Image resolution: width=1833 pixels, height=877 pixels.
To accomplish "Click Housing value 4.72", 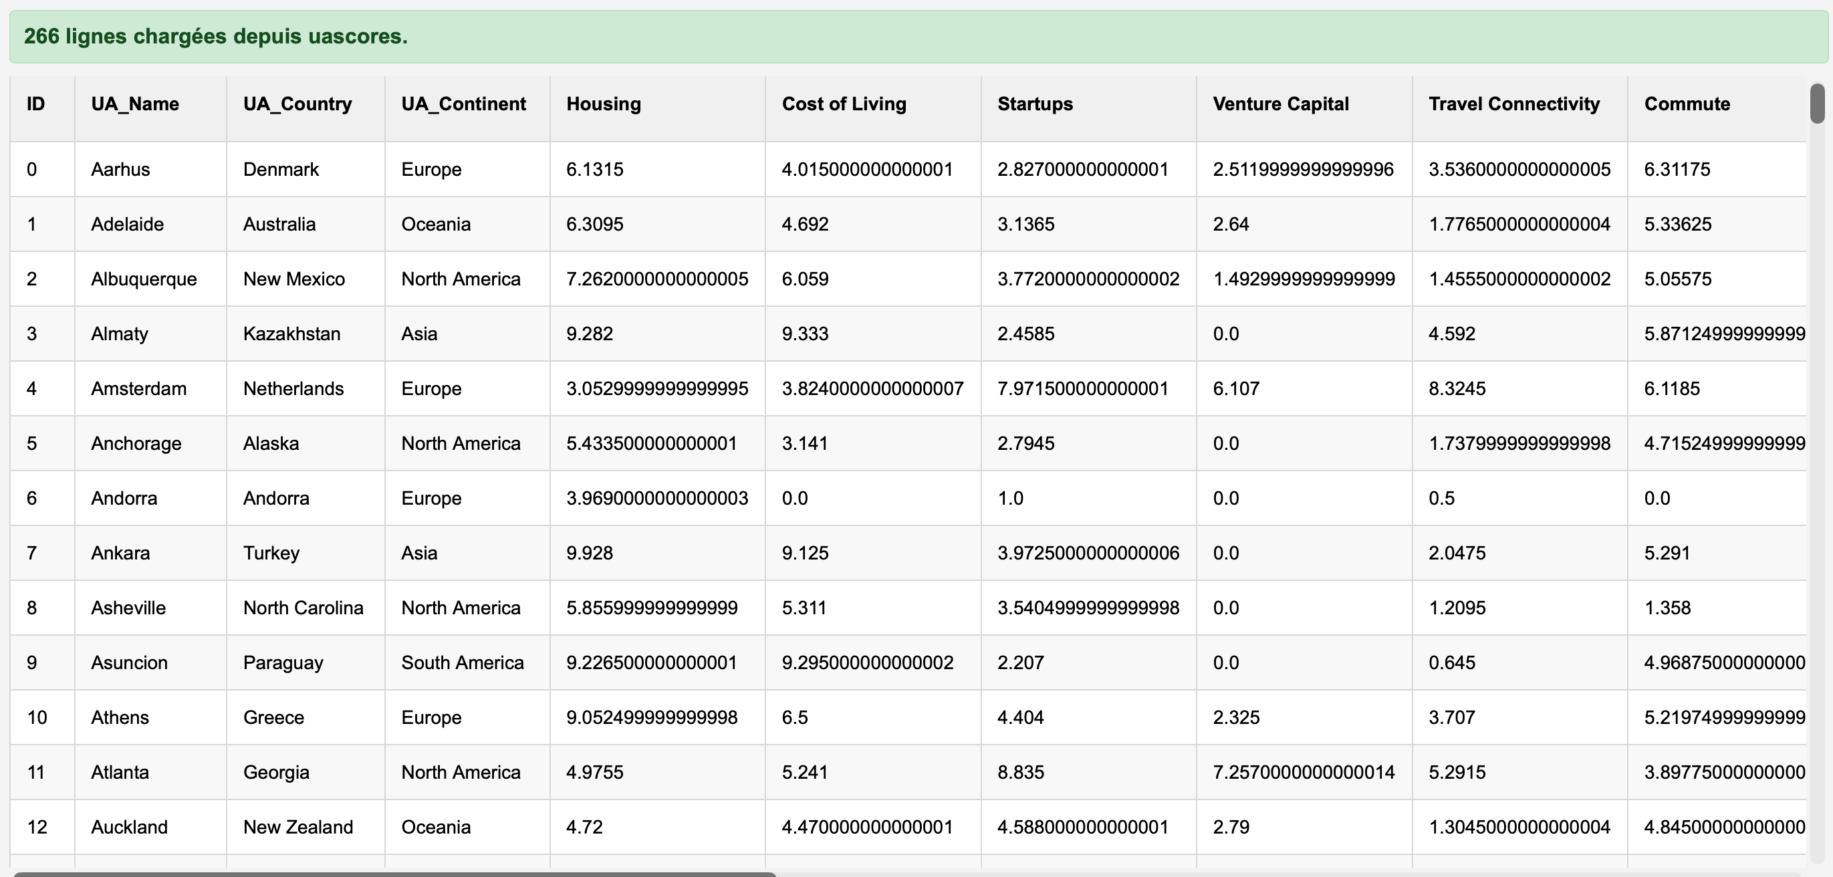I will point(658,826).
